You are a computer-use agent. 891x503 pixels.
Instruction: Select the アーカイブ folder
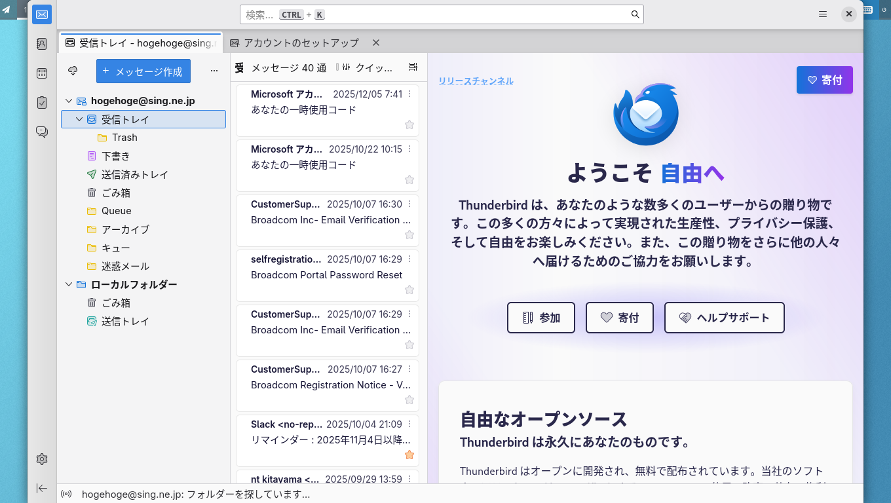coord(143,229)
